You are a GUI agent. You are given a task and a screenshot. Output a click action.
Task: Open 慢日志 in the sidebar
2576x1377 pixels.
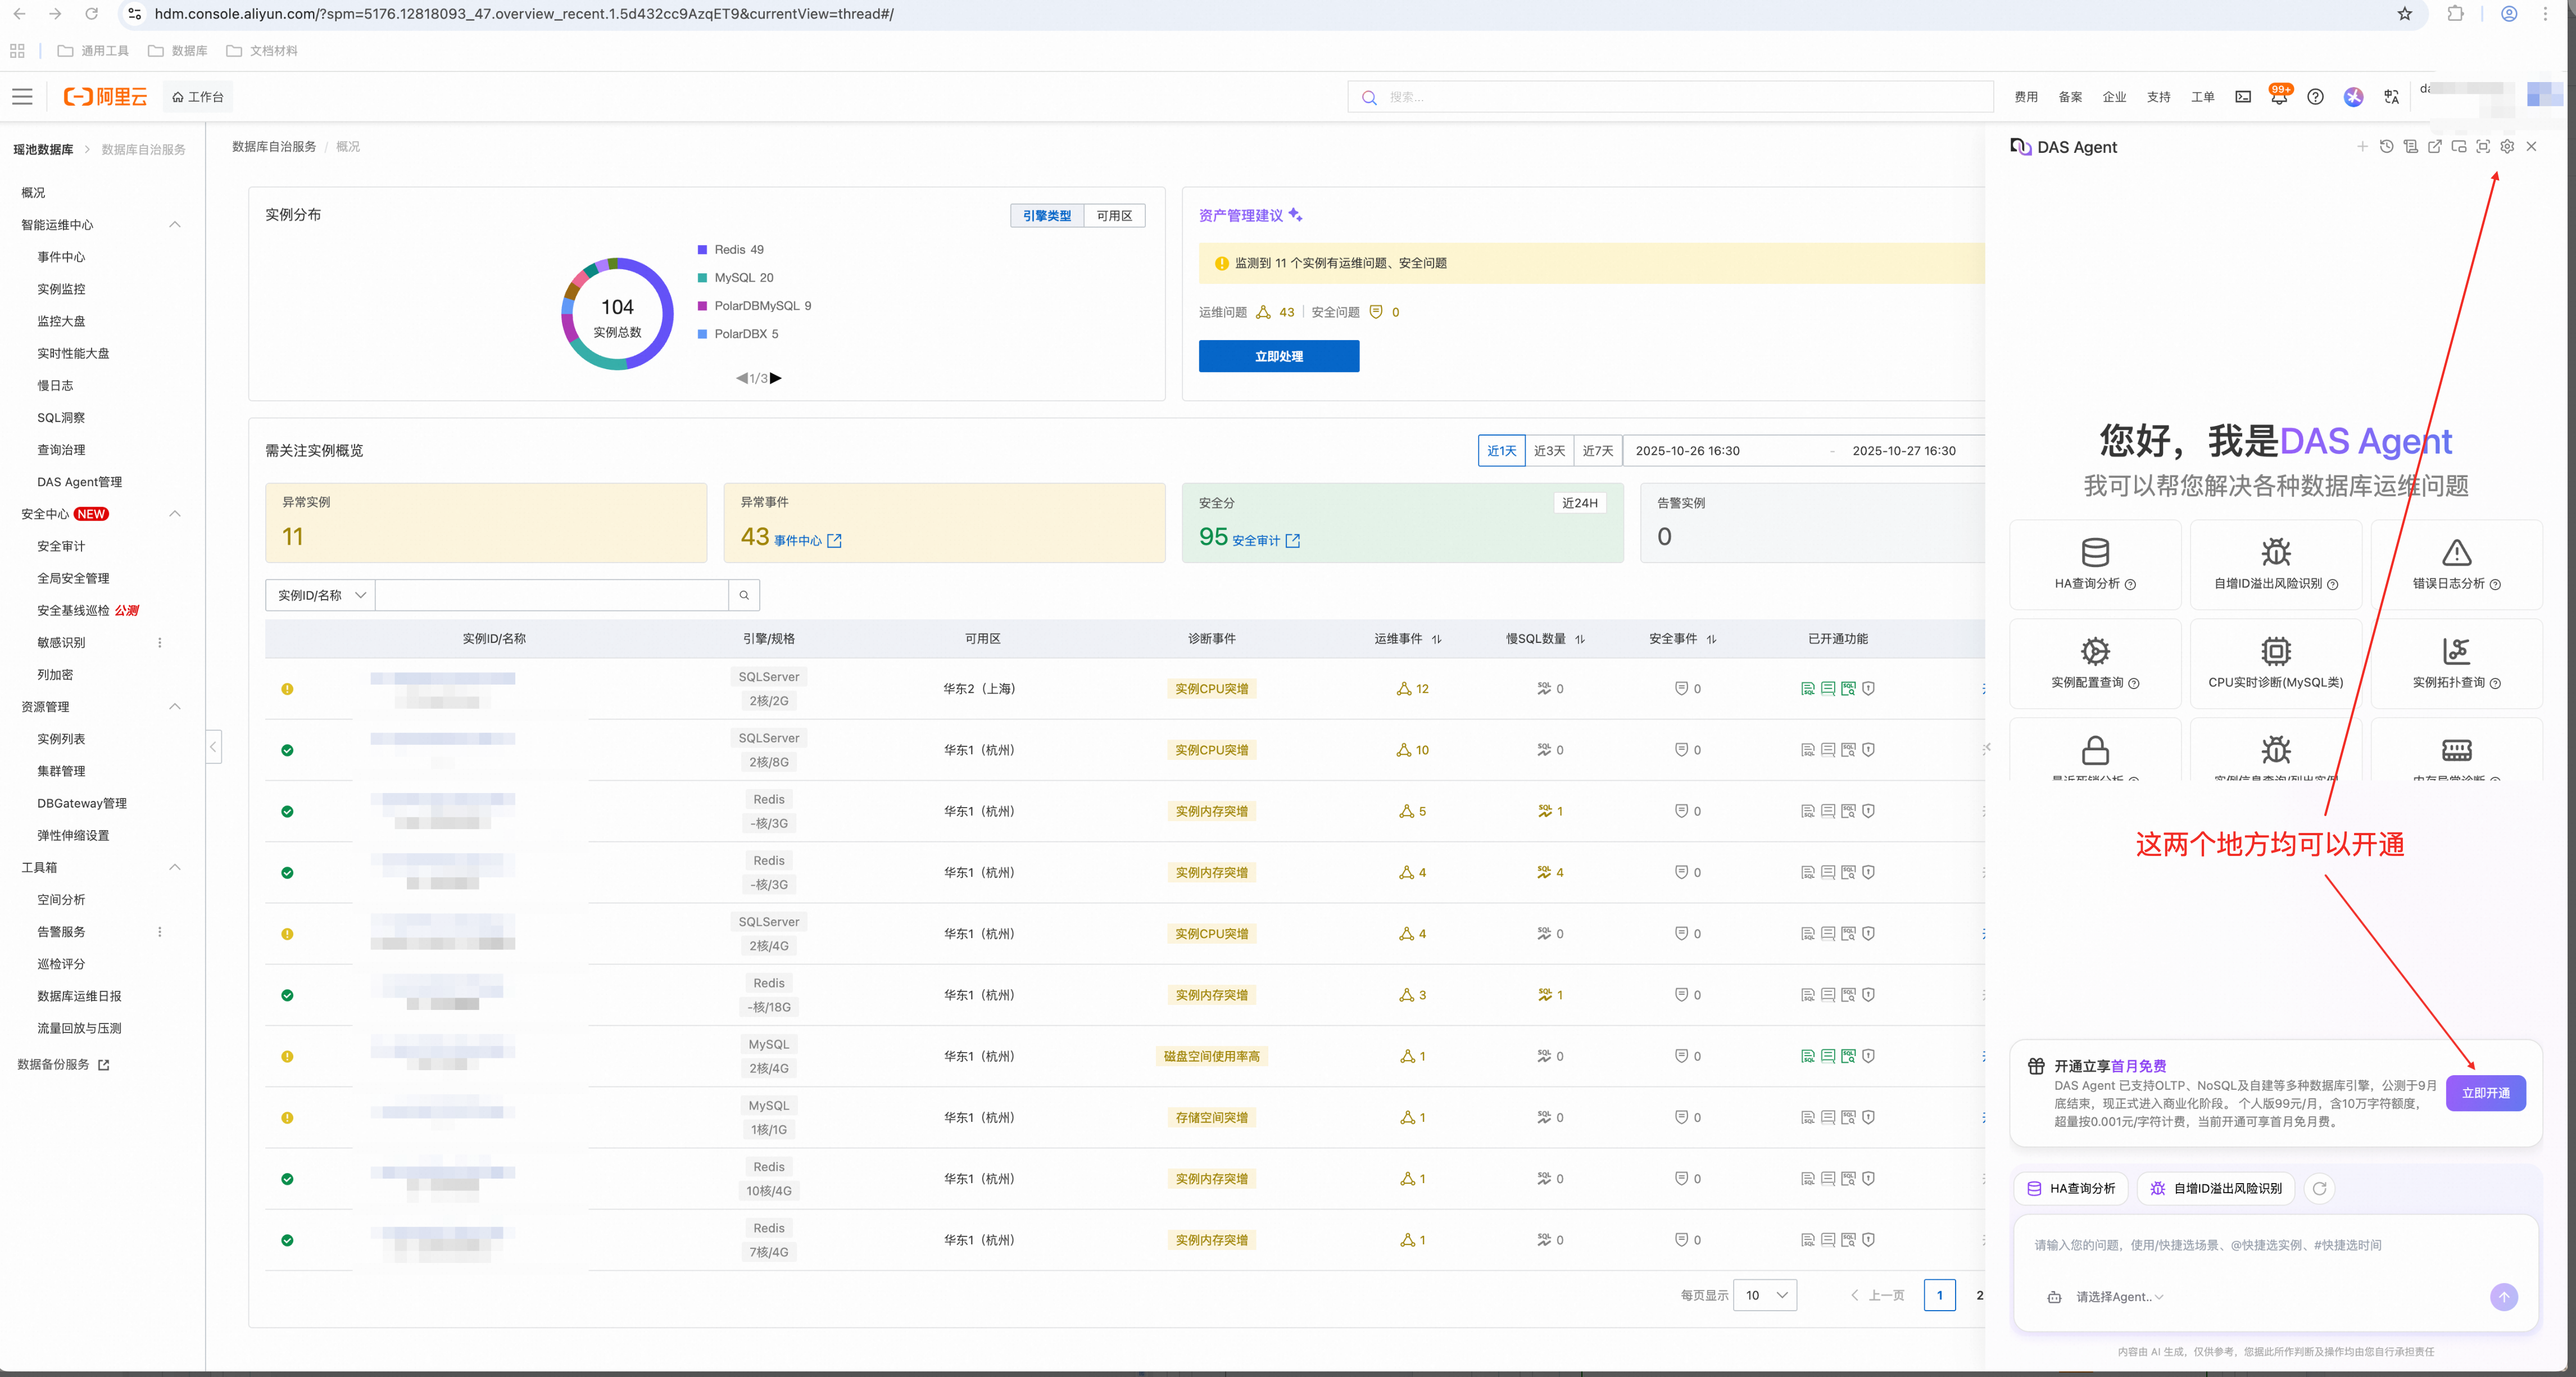click(x=56, y=385)
